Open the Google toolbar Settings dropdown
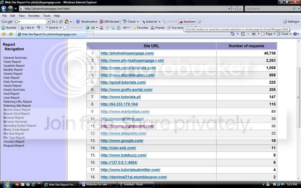The image size is (301, 188). (x=291, y=22)
